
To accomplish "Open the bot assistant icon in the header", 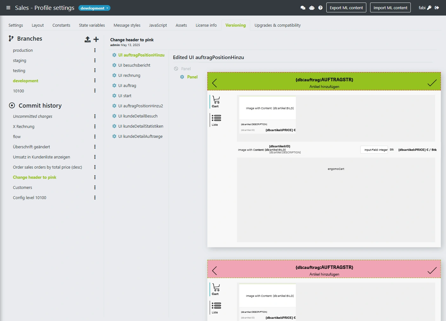I will pyautogui.click(x=311, y=7).
